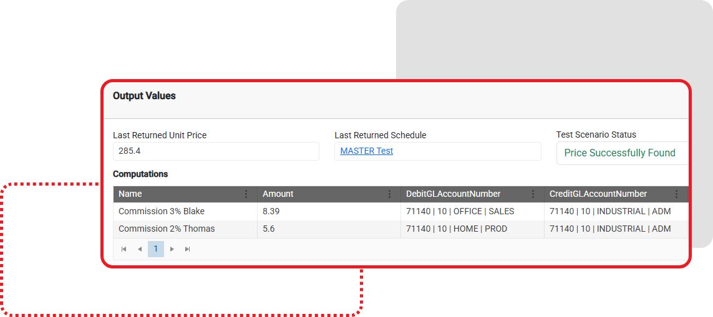This screenshot has height=317, width=713.
Task: Click the Last Returned Unit Price field
Action: [x=216, y=151]
